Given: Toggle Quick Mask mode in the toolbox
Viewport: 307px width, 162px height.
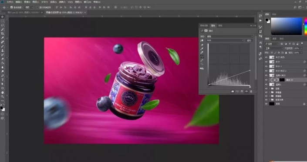Looking at the screenshot, I should point(3,114).
